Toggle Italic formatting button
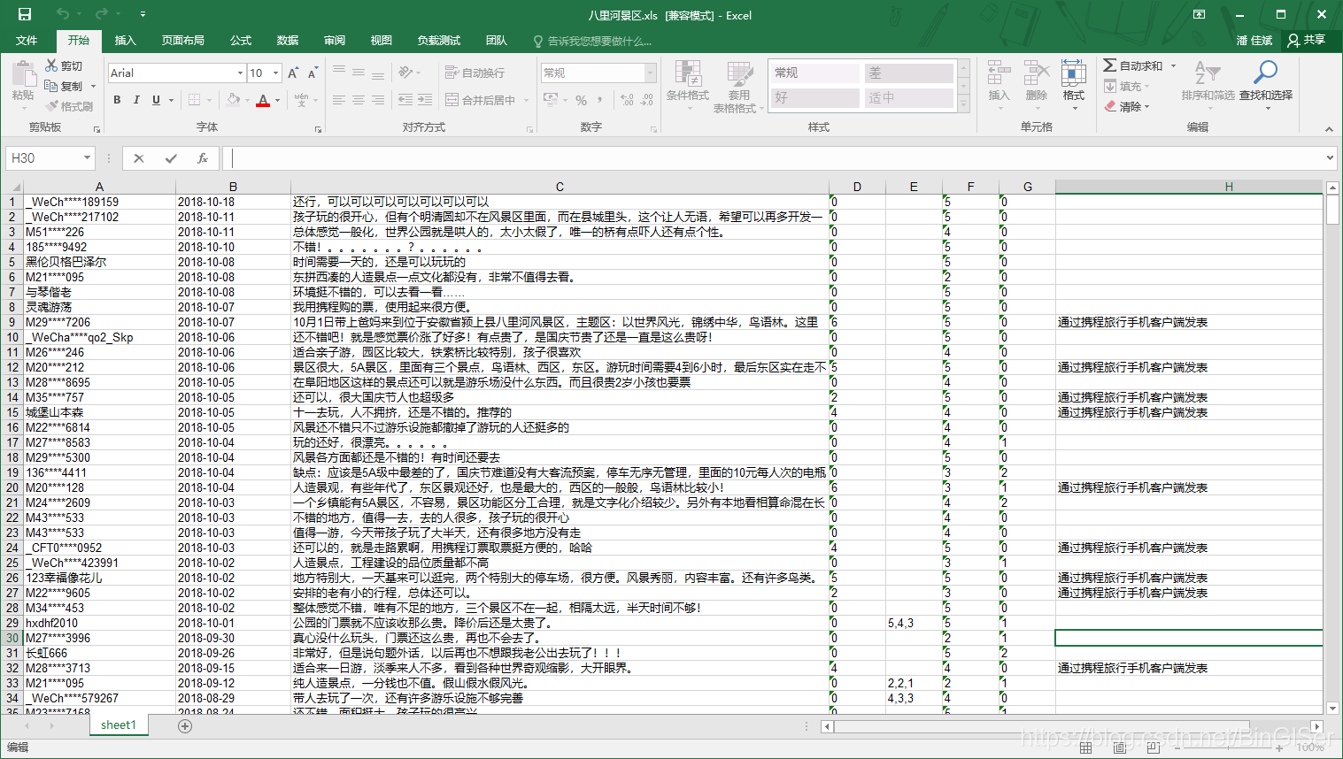1343x759 pixels. [136, 100]
